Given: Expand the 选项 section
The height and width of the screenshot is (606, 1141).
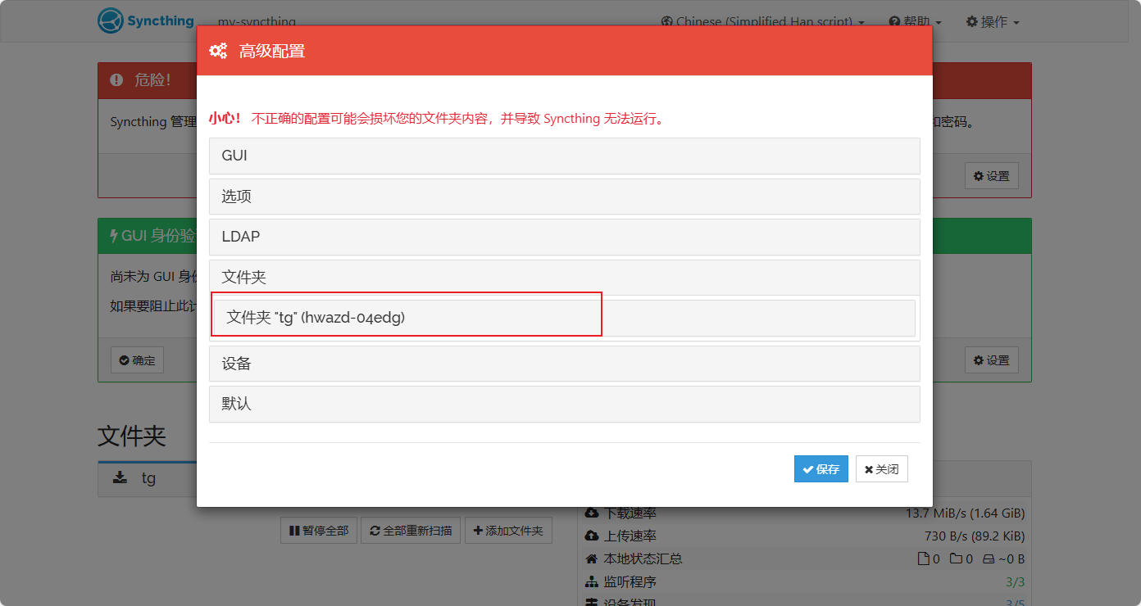Looking at the screenshot, I should [564, 197].
